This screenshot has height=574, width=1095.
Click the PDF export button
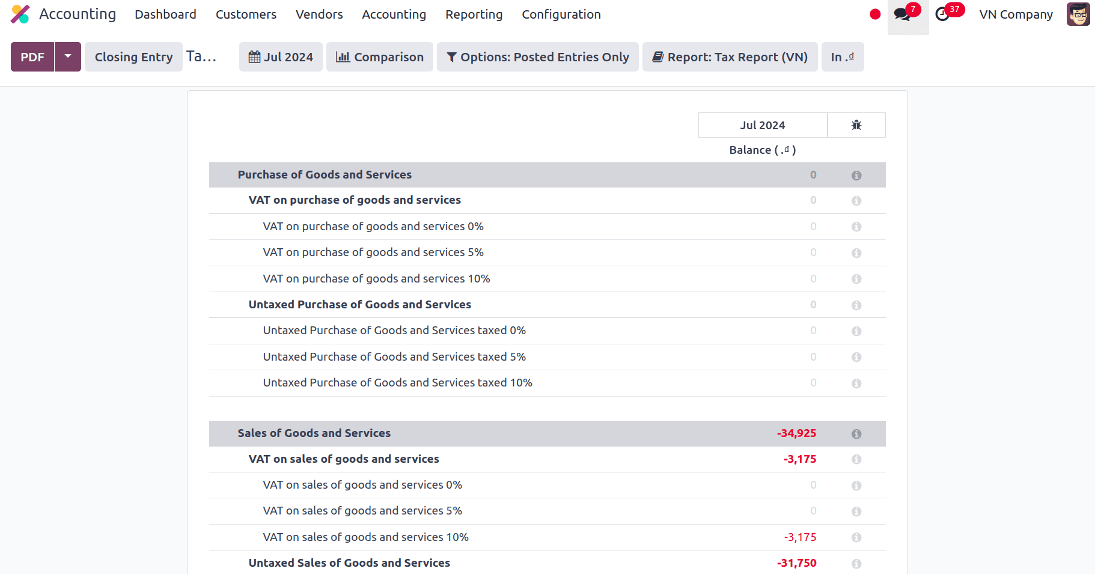tap(32, 57)
